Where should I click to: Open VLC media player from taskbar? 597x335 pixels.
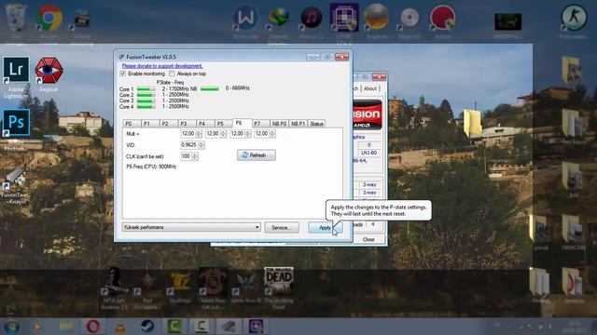(120, 327)
